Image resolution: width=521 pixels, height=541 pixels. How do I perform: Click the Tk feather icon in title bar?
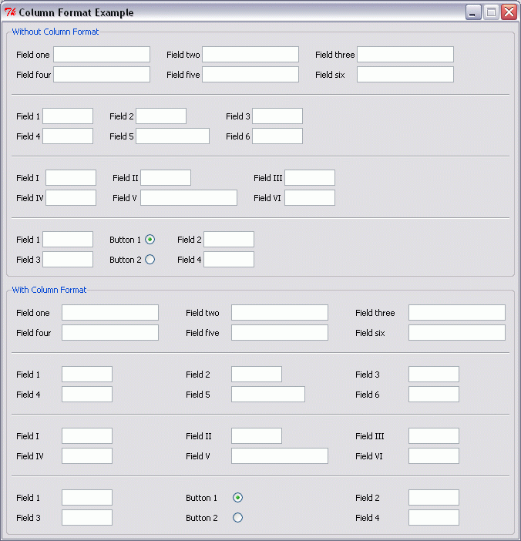pyautogui.click(x=11, y=12)
